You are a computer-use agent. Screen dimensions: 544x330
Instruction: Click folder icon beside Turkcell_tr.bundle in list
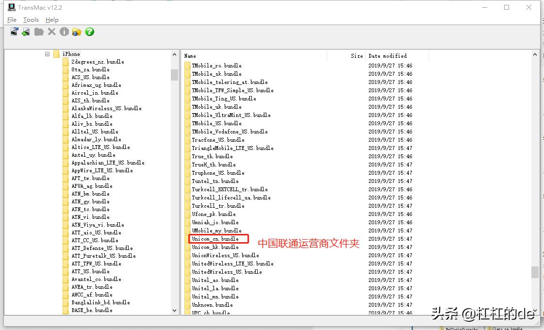click(x=187, y=206)
